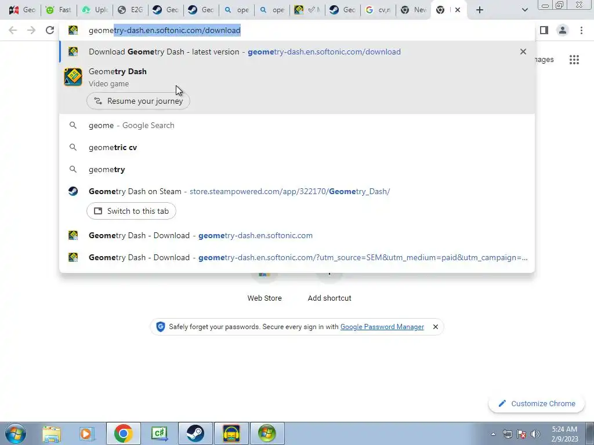Open softonic suggestion with utm_source parameters
The image size is (594, 445).
pyautogui.click(x=297, y=257)
